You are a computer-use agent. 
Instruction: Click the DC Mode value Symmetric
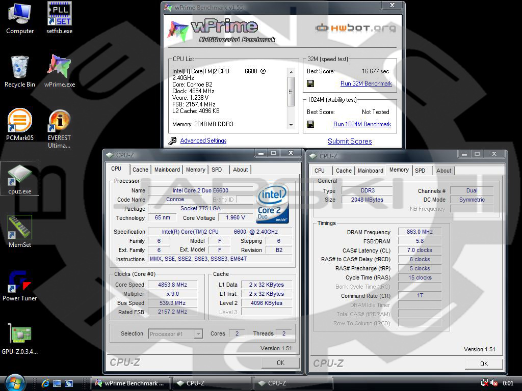click(472, 200)
